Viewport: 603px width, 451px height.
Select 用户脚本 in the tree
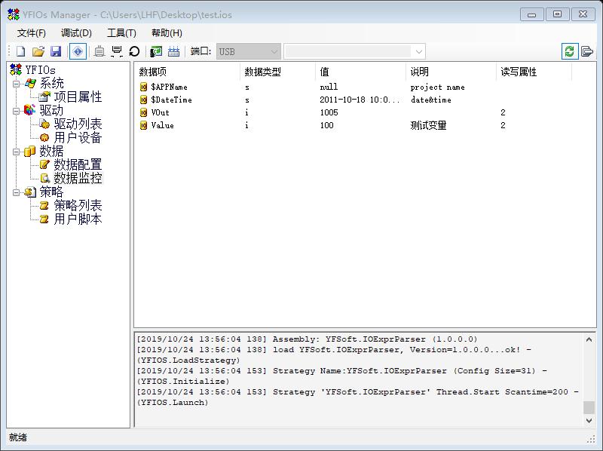tap(78, 219)
